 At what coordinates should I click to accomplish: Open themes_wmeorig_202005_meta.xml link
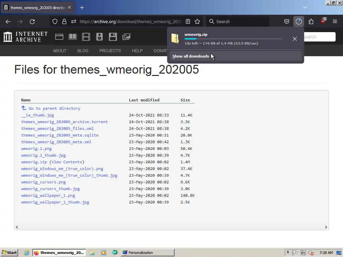click(x=56, y=142)
